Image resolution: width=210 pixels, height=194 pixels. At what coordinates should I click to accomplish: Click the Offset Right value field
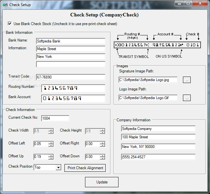click(92, 144)
